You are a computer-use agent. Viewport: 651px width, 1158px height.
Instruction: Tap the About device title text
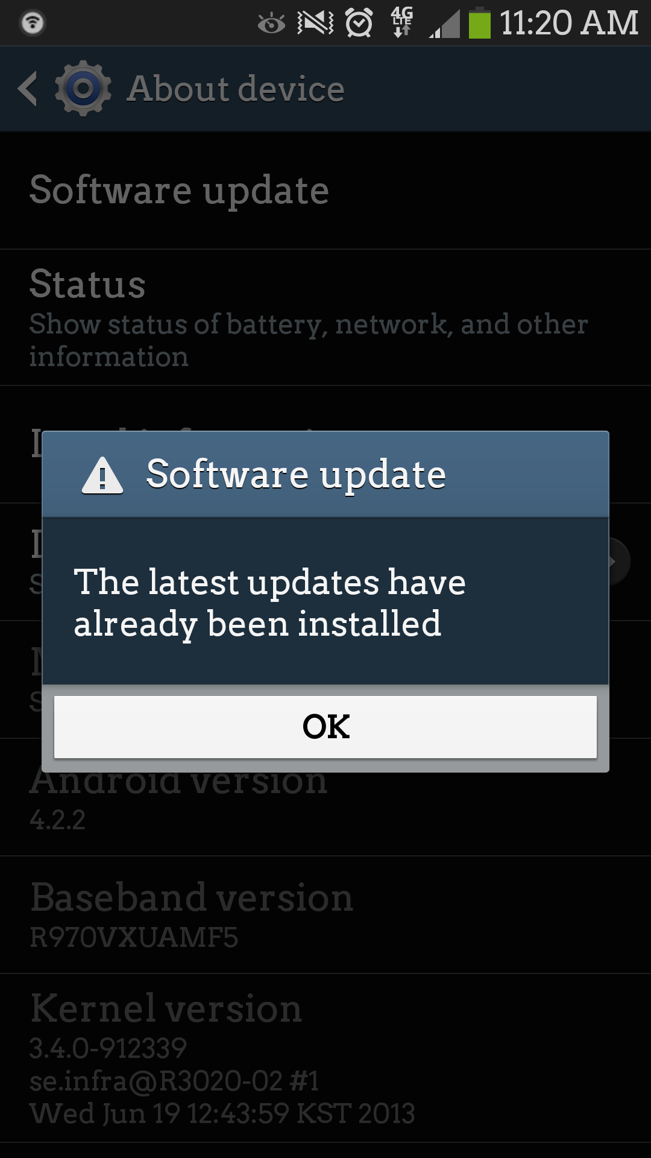point(236,89)
